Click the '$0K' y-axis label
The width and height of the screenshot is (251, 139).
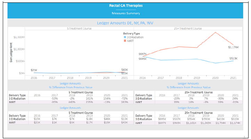pyautogui.click(x=22, y=73)
